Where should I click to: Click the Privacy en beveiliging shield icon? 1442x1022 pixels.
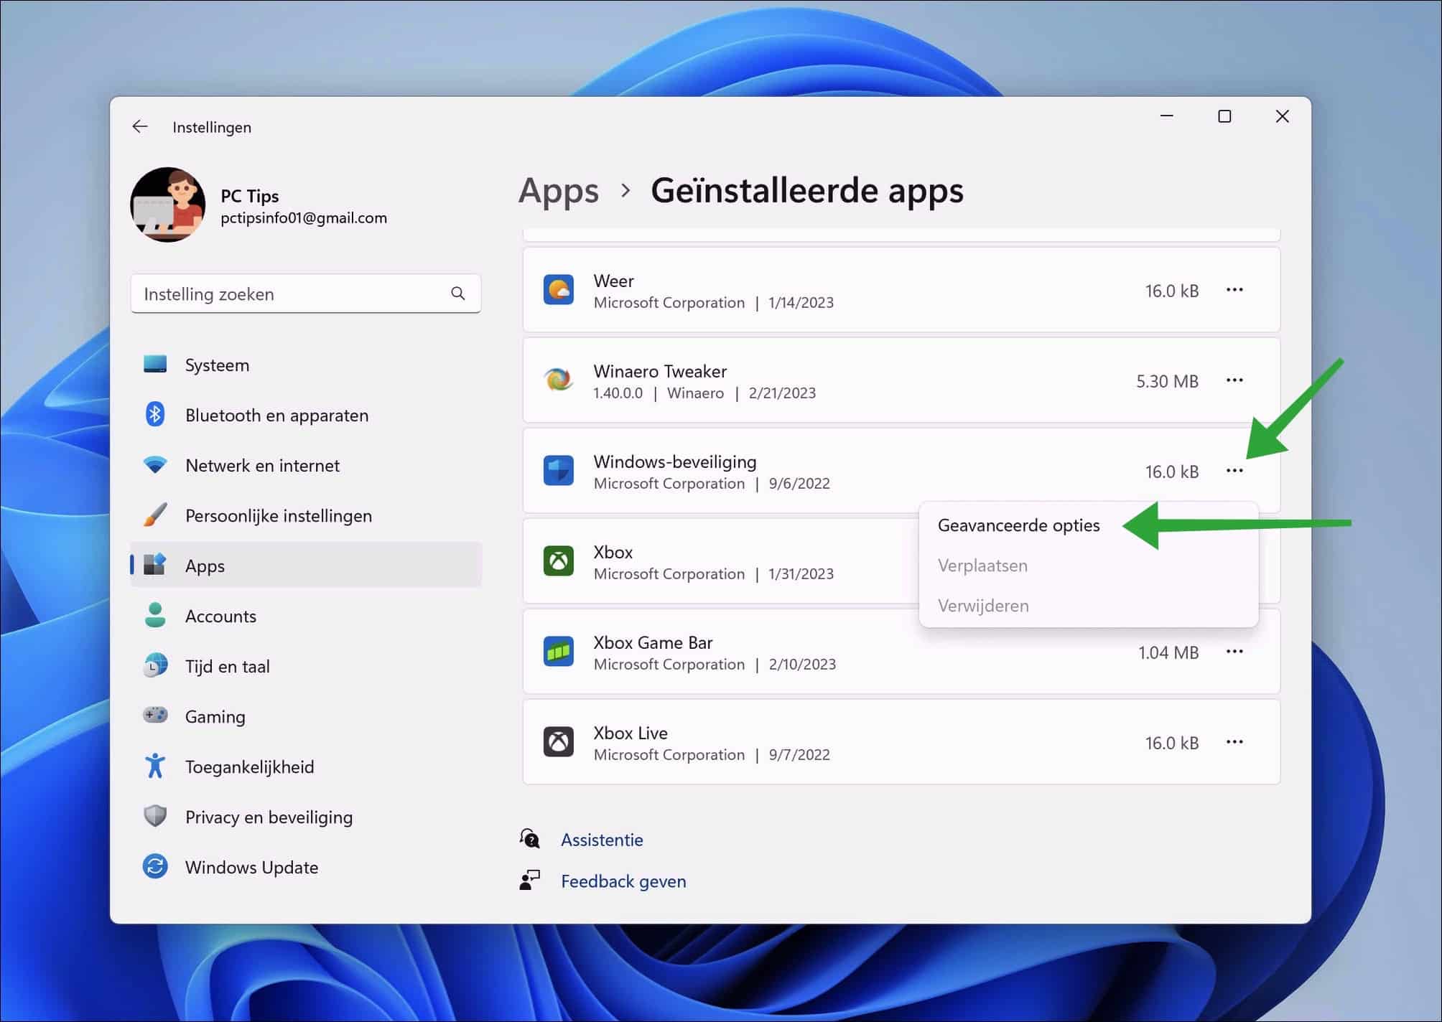click(x=155, y=817)
